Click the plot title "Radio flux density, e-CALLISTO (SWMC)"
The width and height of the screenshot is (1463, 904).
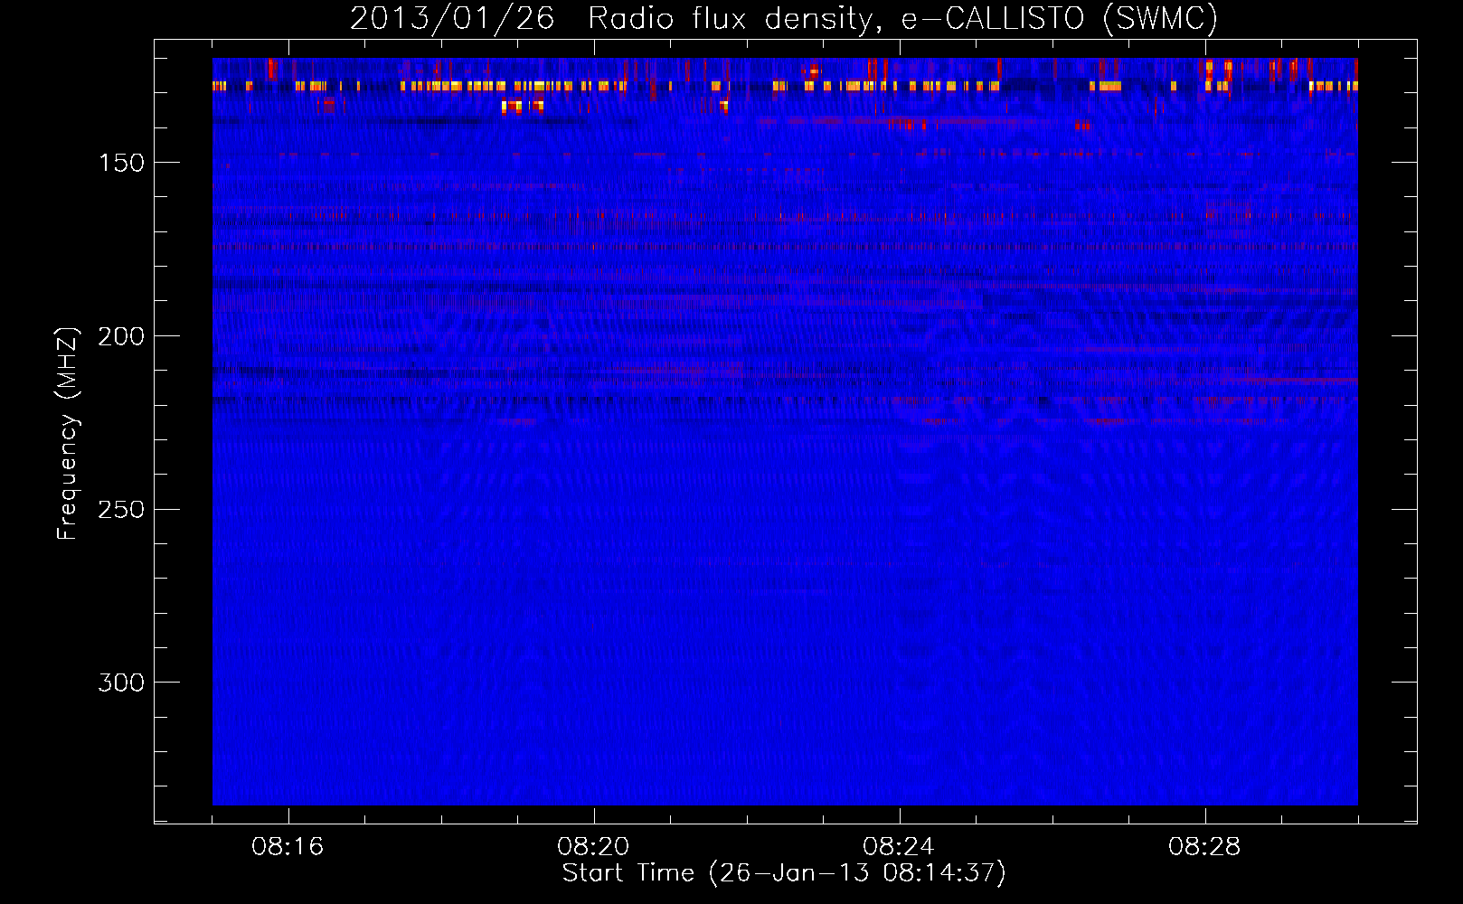point(902,18)
